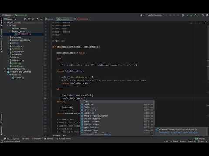Collapse the pythonclass root folder arrow
Image resolution: width=209 pixels, height=156 pixels.
(x=5, y=23)
